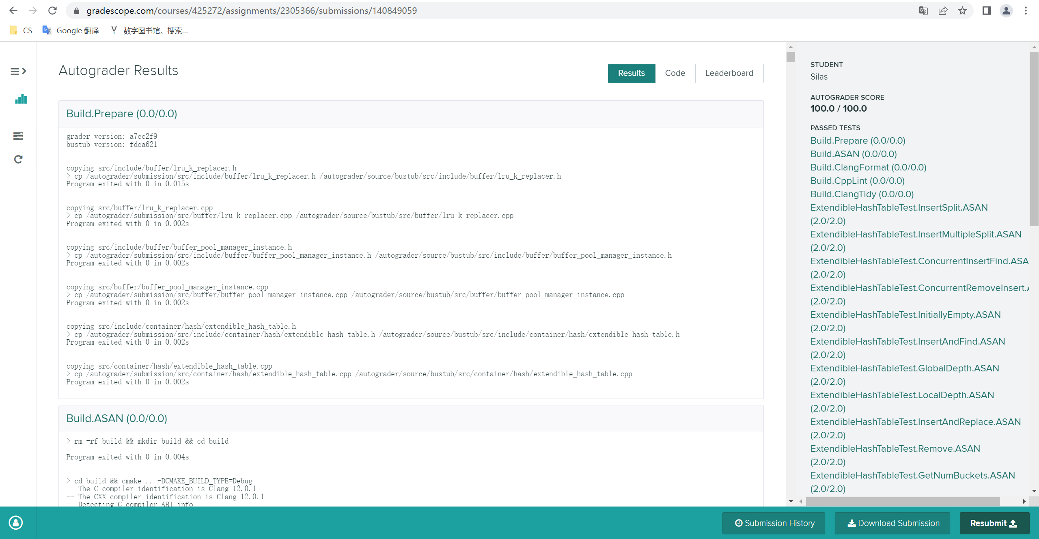Open the Chrome profile avatar icon
The image size is (1039, 539).
[x=1006, y=11]
